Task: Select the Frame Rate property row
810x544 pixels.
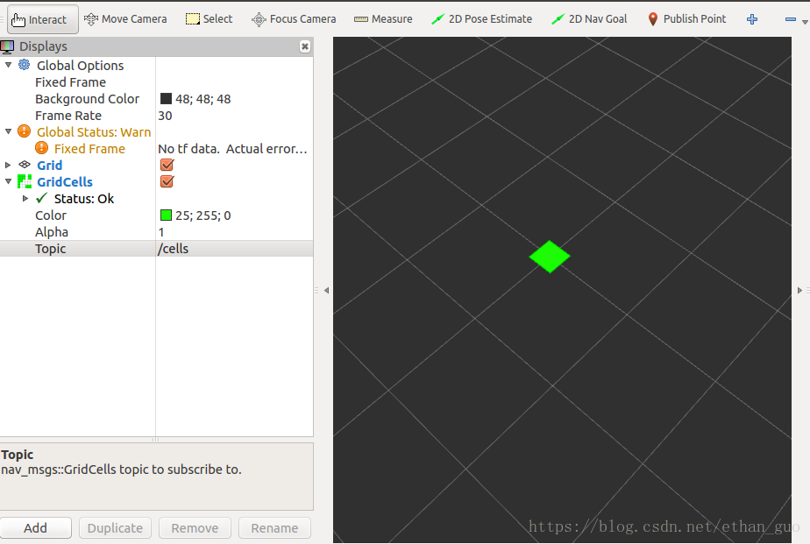Action: coord(157,116)
